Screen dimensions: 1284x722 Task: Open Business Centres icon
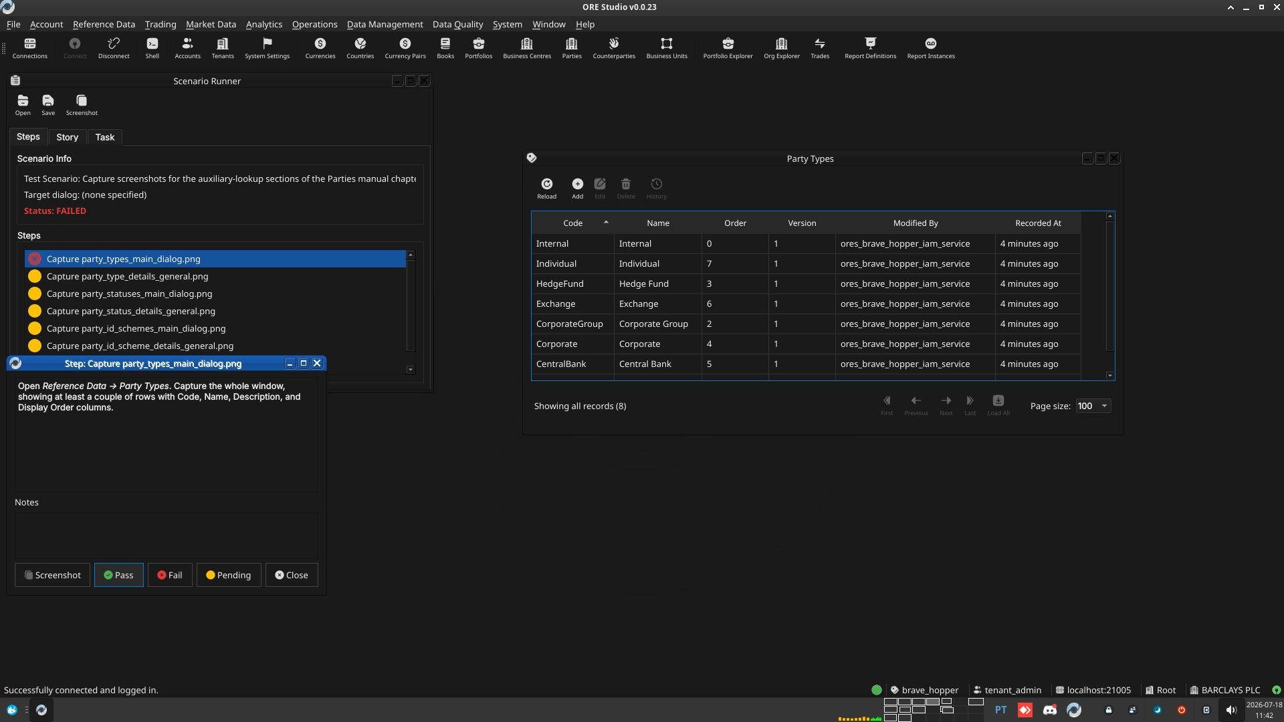(x=527, y=47)
